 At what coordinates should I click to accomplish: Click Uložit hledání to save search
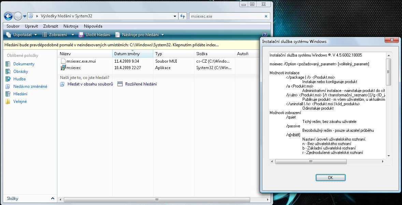(x=95, y=34)
